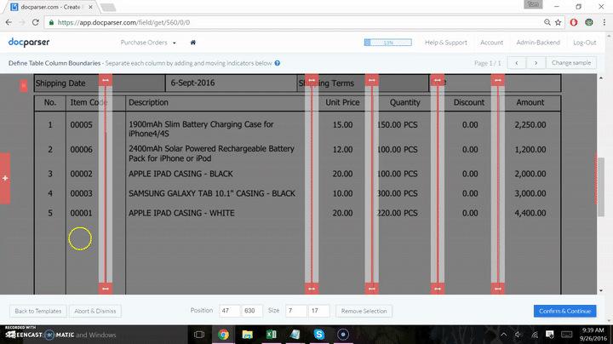613x344 pixels.
Task: Click the Confirm & Continue button
Action: click(564, 311)
